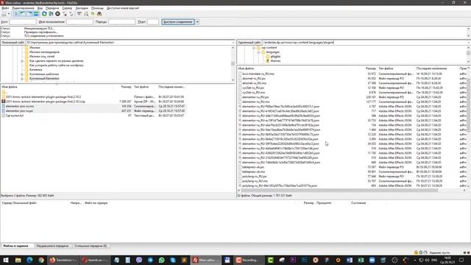Open the Передача menu
The height and width of the screenshot is (265, 471).
pos(52,8)
